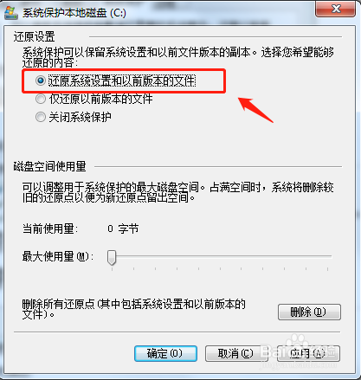Click the dialog title text 系统保护本地磁盘 (C:)
361x380 pixels.
(74, 13)
